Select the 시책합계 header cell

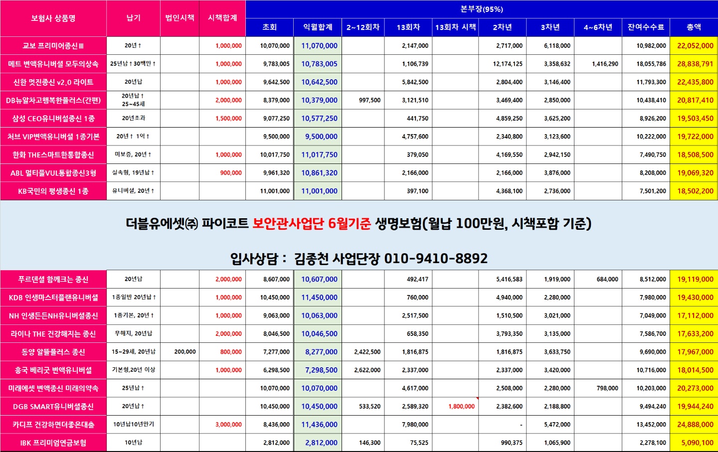[222, 18]
